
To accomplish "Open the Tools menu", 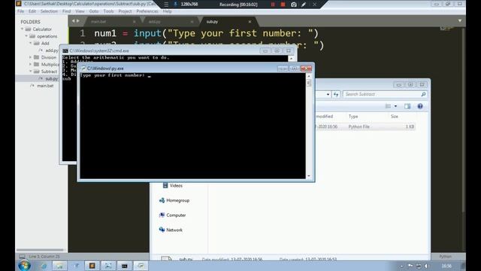I will pyautogui.click(x=108, y=11).
